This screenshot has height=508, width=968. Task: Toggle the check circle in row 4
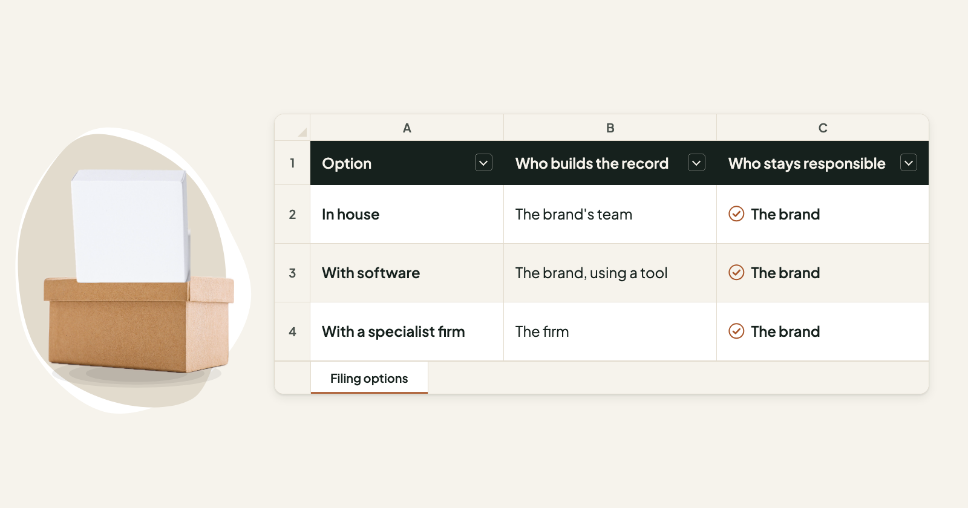coord(736,331)
